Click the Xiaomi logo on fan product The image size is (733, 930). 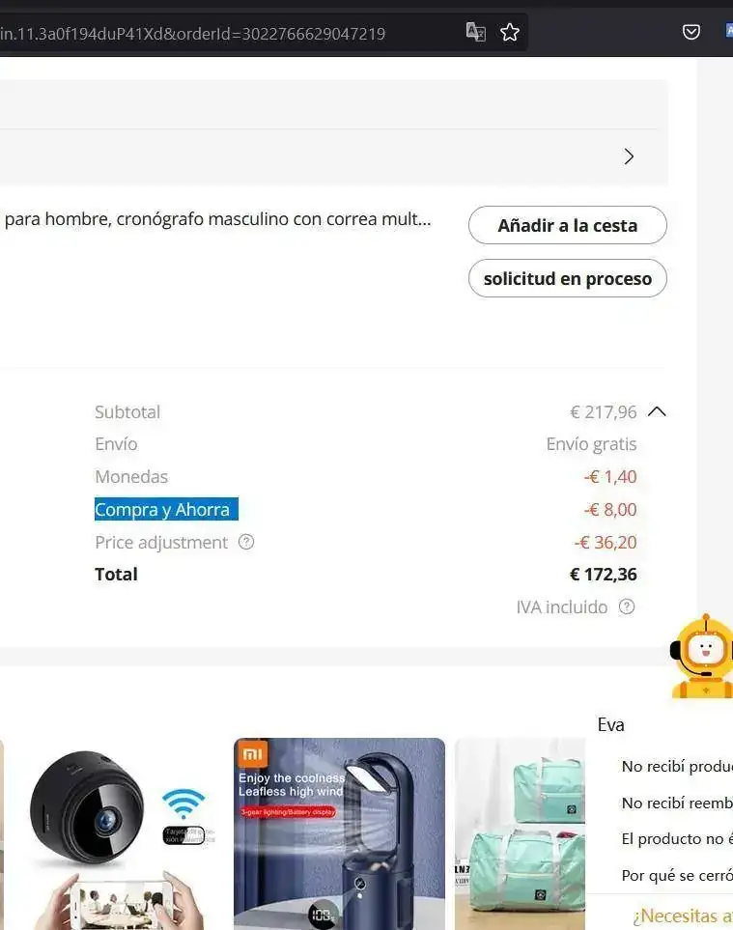[x=253, y=754]
